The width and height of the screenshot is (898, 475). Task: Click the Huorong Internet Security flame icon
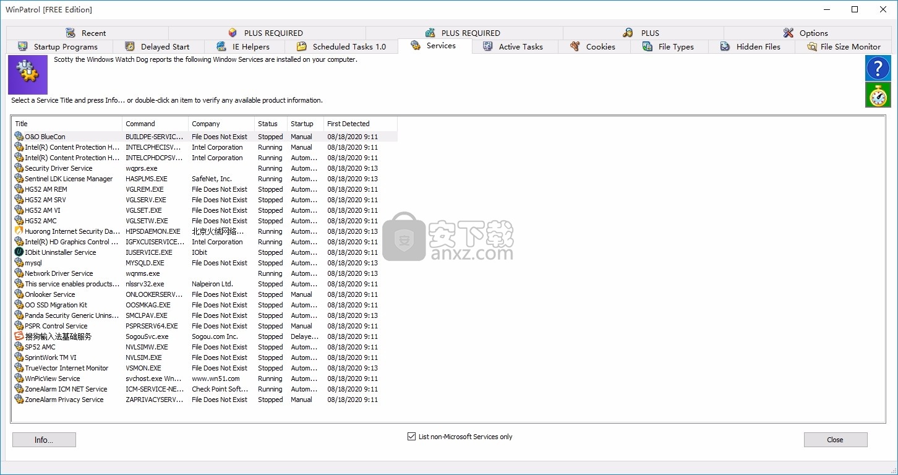[x=19, y=231]
